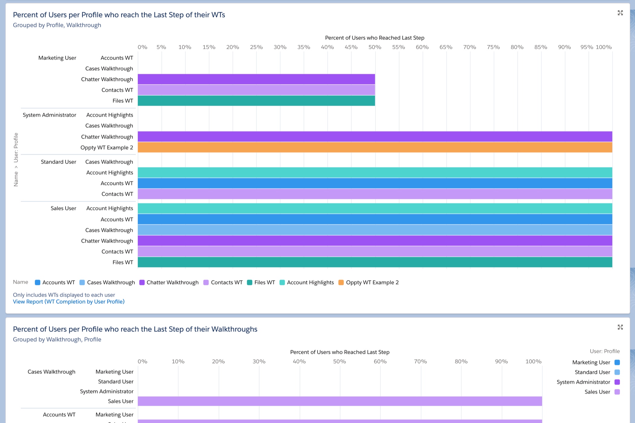Expand the top WTs widget to full screen
The image size is (635, 423).
point(620,13)
